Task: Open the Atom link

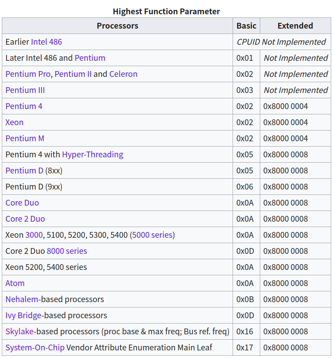Action: coord(15,283)
